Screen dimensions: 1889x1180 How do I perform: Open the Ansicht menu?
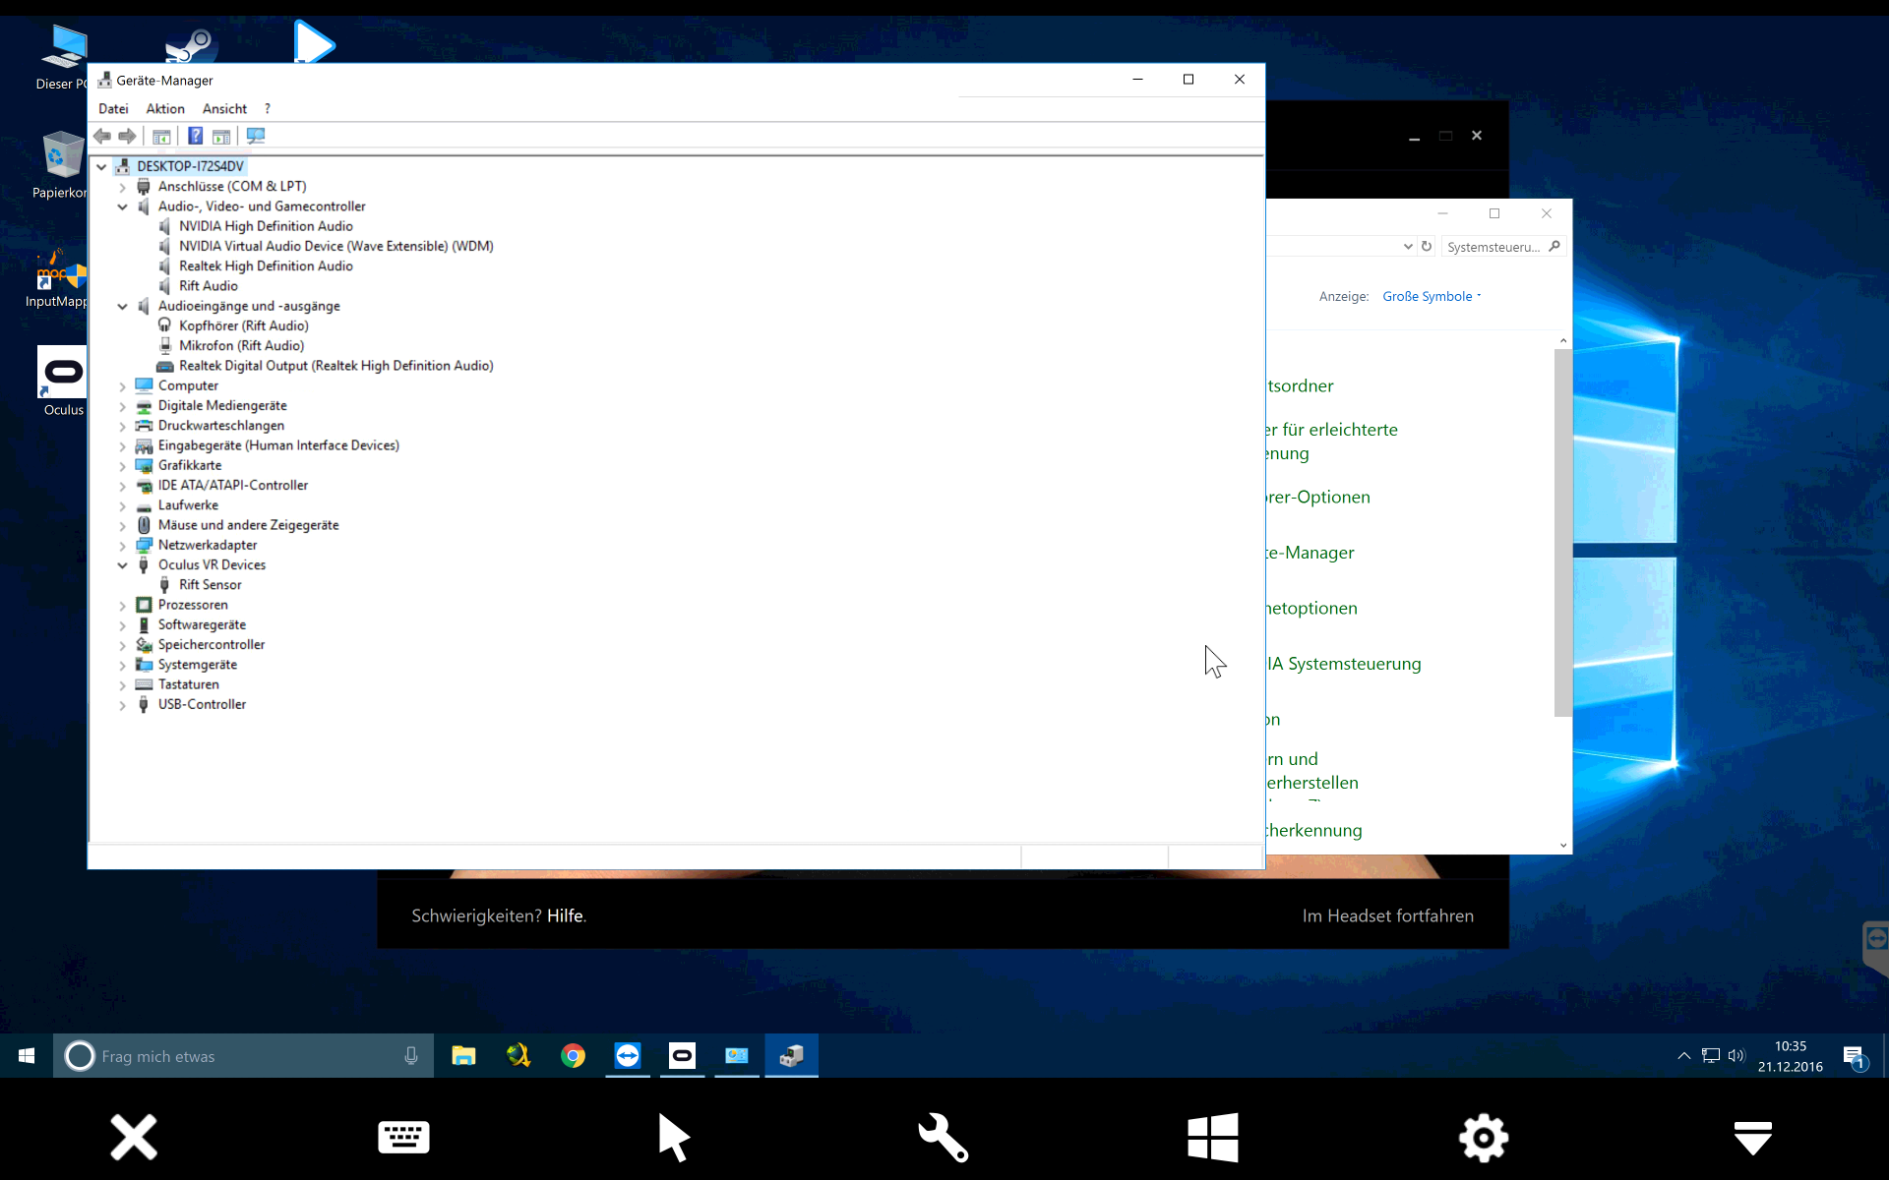tap(224, 109)
